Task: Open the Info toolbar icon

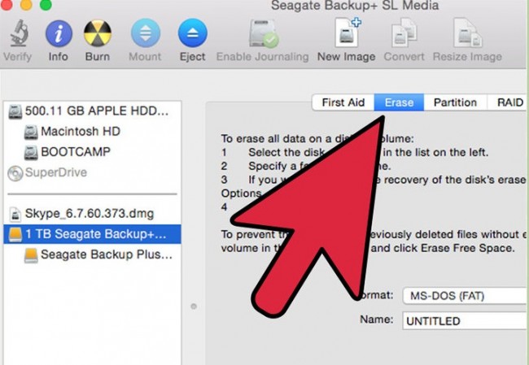Action: pos(59,33)
